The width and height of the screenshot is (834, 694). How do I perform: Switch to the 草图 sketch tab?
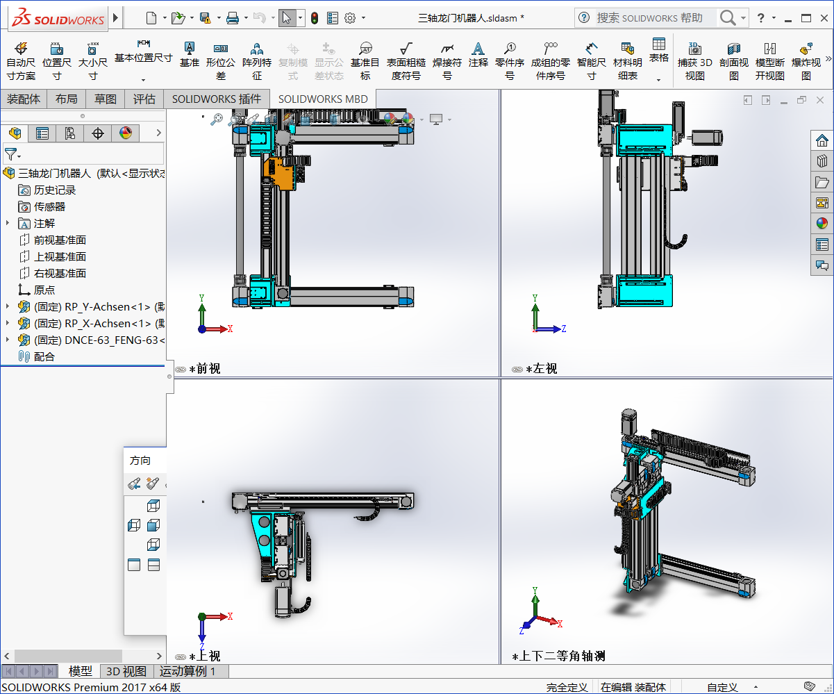[x=106, y=99]
